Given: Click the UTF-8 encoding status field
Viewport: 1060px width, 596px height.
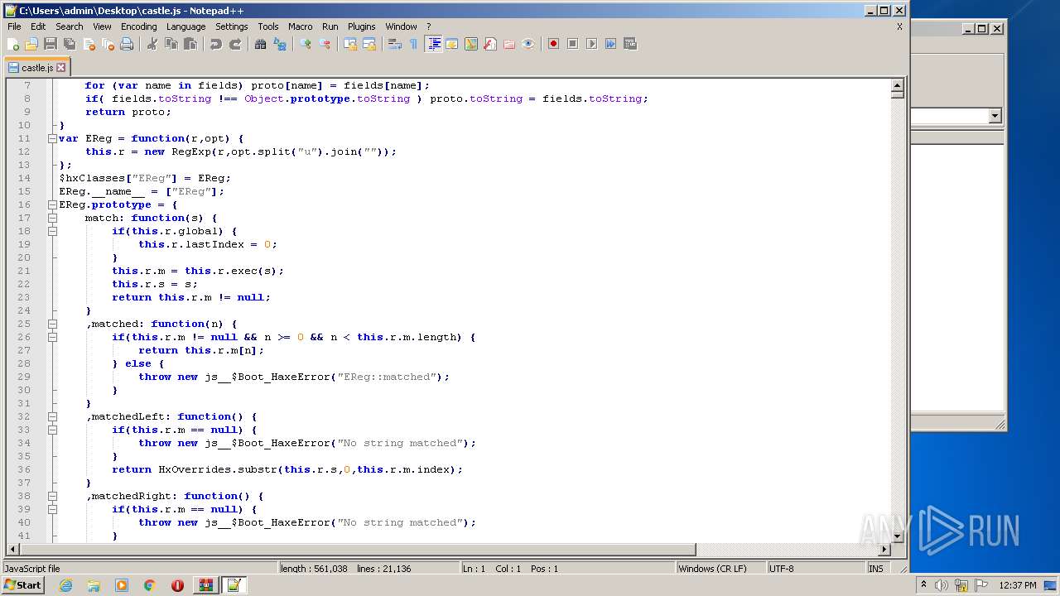Looking at the screenshot, I should (x=816, y=569).
